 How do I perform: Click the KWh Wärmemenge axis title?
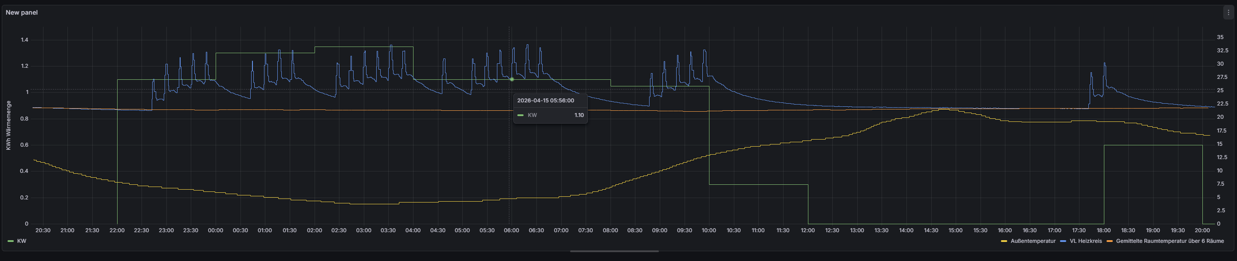coord(8,125)
